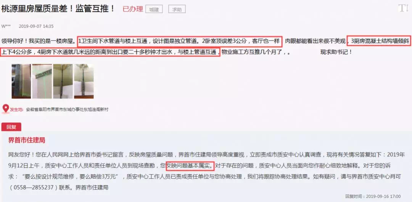Open the fourth attached photo thumbnail
The height and width of the screenshot is (202, 412).
click(84, 81)
